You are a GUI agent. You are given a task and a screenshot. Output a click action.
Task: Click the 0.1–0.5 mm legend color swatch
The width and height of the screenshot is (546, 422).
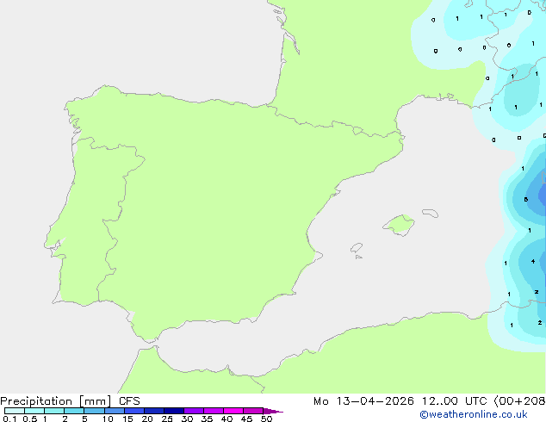[15, 411]
